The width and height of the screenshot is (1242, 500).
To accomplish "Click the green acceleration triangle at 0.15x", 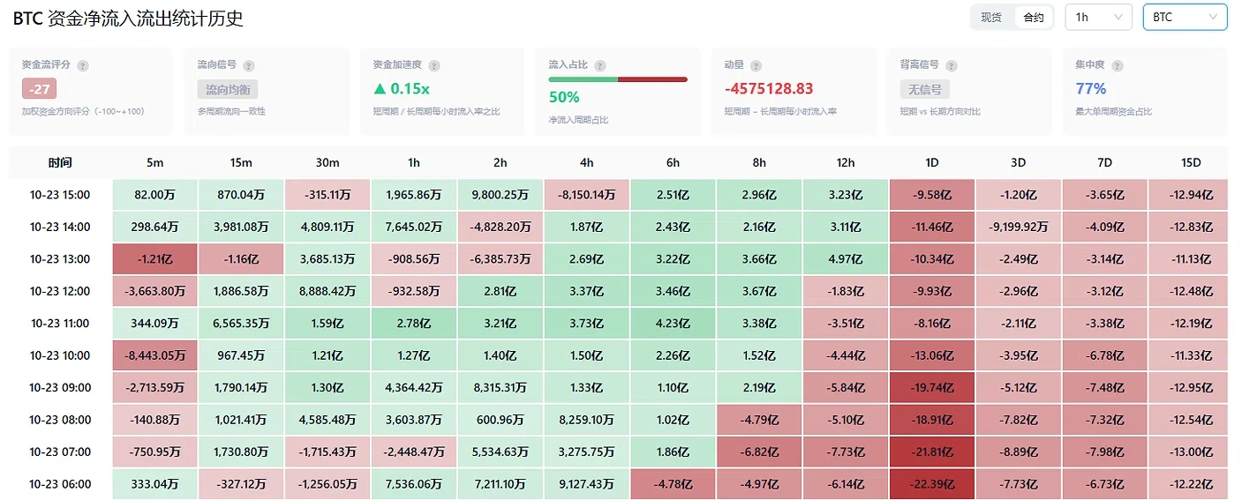I will click(380, 88).
